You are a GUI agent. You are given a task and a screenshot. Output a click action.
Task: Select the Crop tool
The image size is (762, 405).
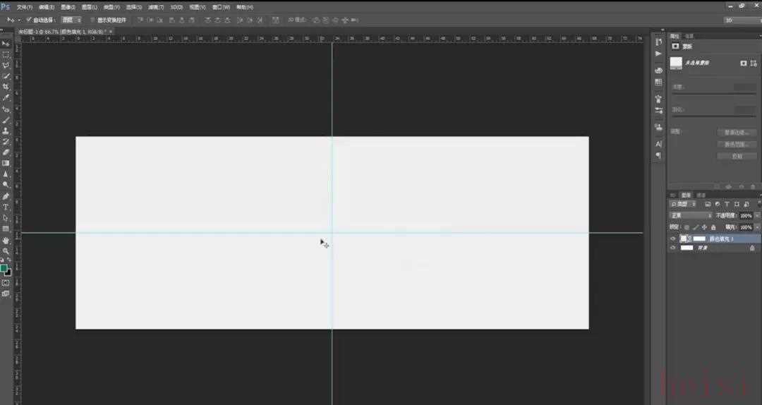coord(6,87)
